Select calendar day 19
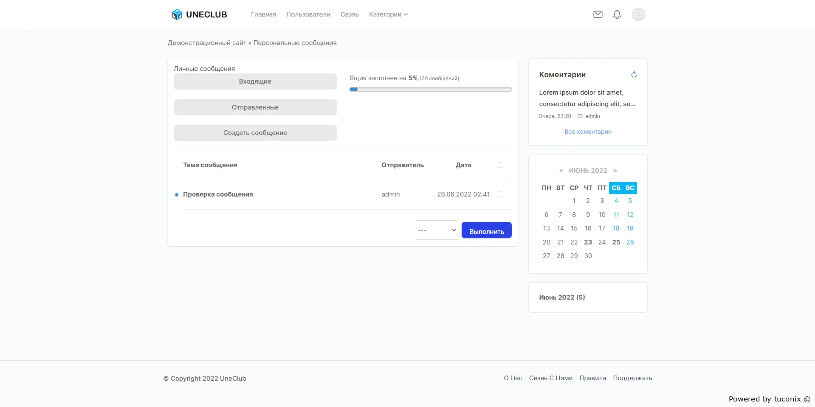Viewport: 815px width, 407px height. tap(630, 228)
